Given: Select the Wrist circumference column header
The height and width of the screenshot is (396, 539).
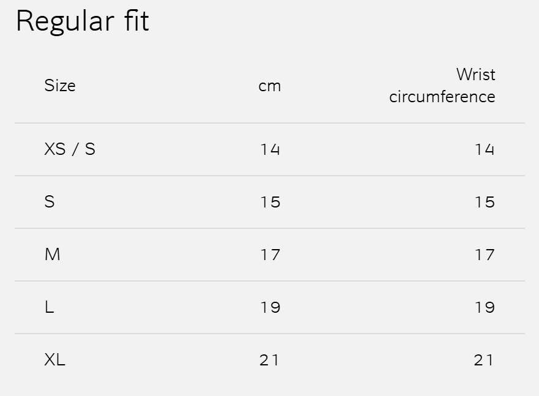Looking at the screenshot, I should tap(442, 86).
